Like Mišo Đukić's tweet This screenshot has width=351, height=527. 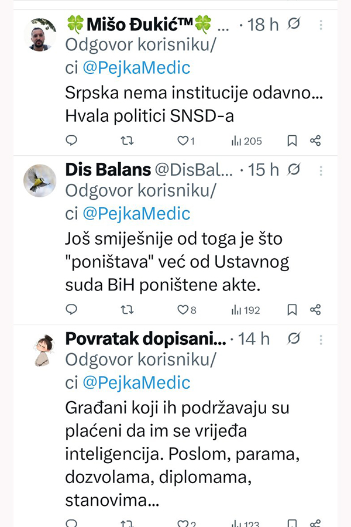click(x=183, y=141)
